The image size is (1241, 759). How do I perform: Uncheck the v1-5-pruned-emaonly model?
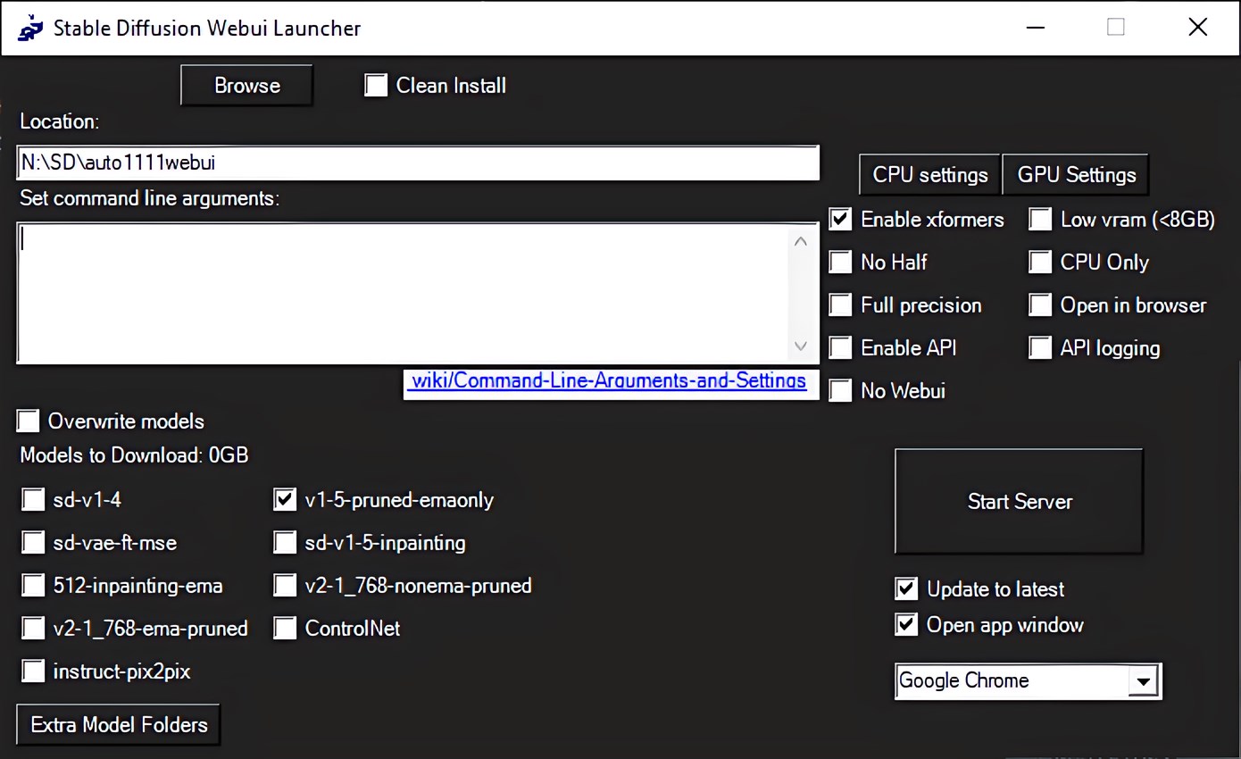[285, 500]
